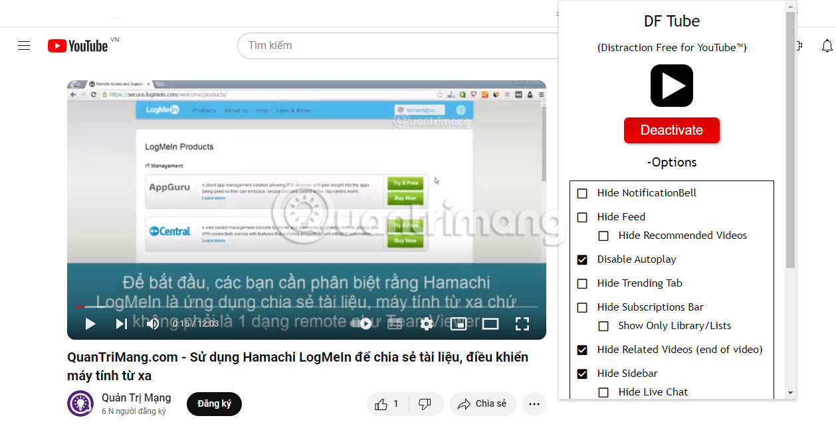836x426 pixels.
Task: Enable Hide Trending Tab
Action: pos(582,283)
